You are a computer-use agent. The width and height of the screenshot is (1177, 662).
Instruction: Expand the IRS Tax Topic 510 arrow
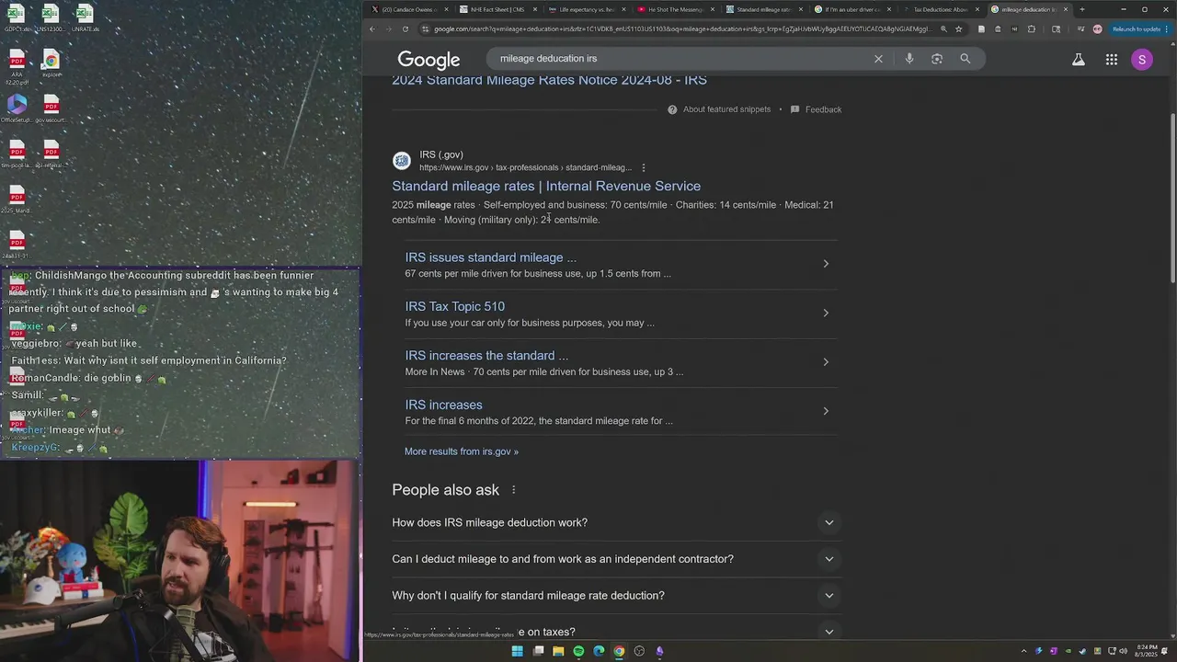pos(826,313)
